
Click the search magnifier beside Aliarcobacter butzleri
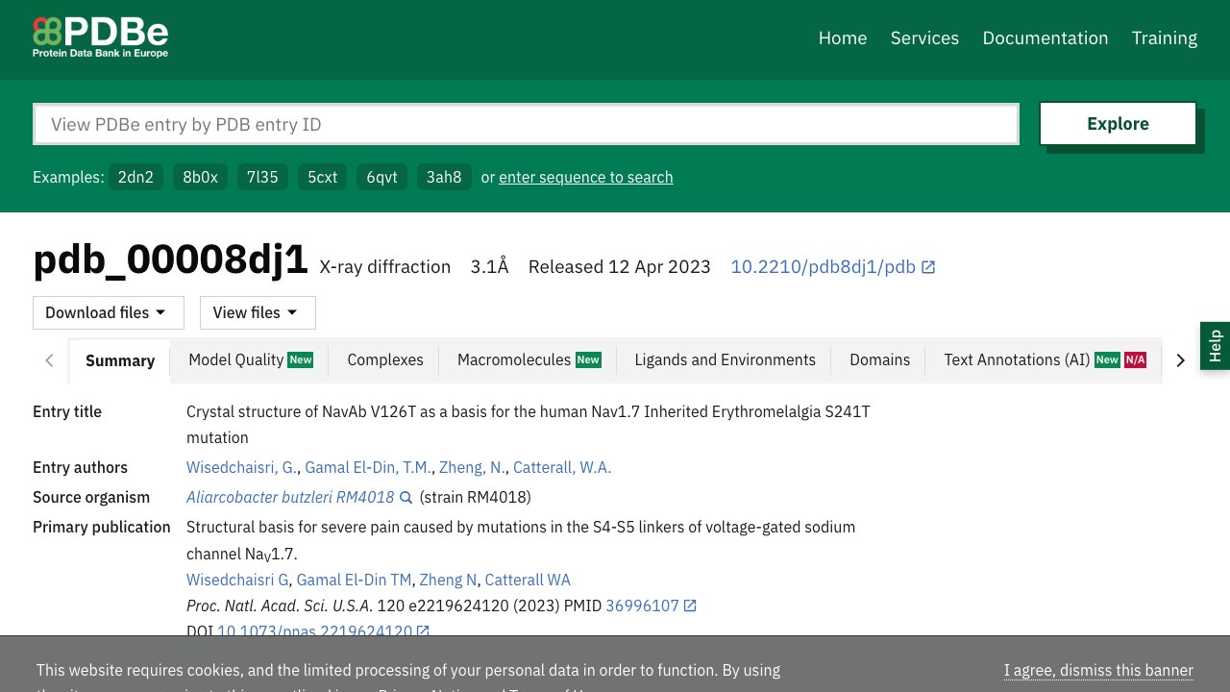(x=406, y=498)
